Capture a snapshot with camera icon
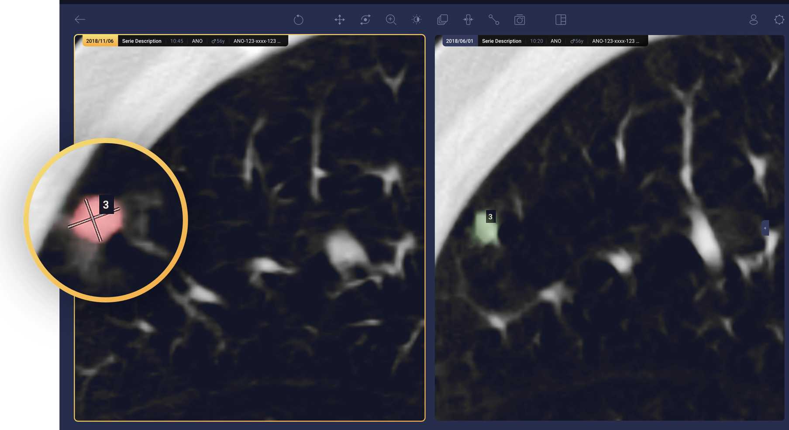 [x=519, y=20]
